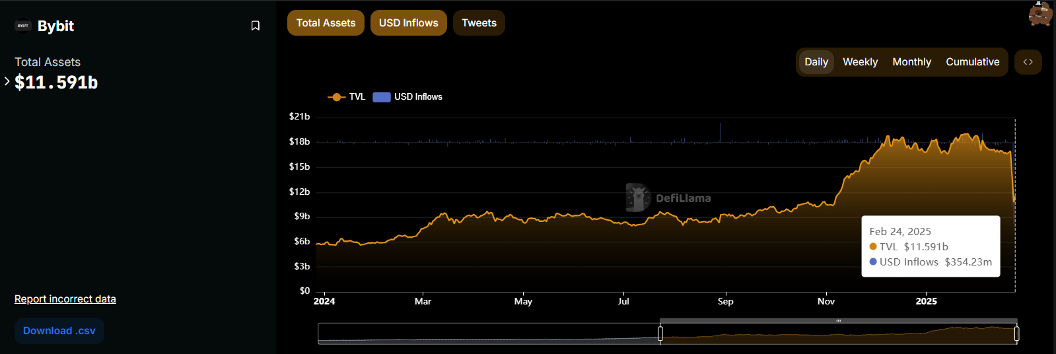Open the embed code icon button
Screen dimensions: 1056x354
coord(1028,62)
